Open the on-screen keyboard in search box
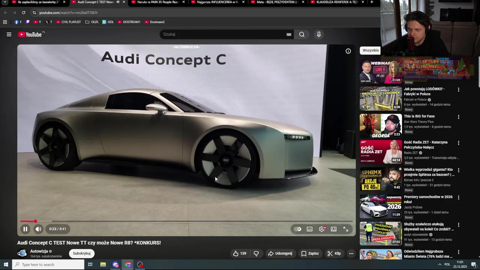The image size is (480, 270). pos(289,34)
